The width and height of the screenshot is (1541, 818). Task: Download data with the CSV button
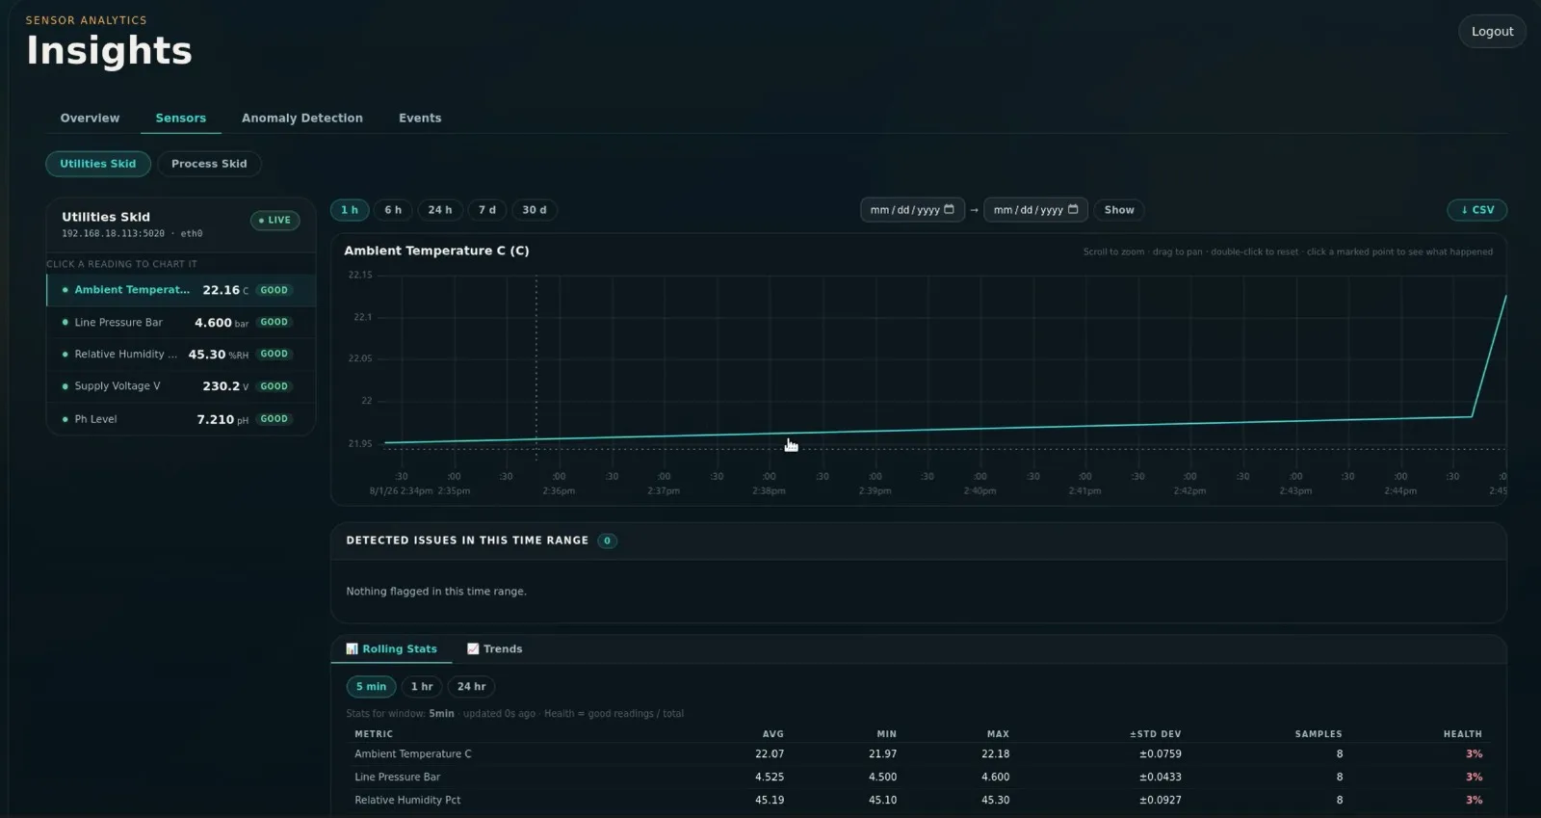(1477, 210)
